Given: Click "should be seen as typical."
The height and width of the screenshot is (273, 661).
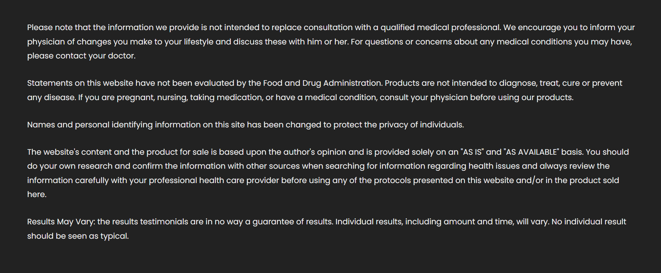Looking at the screenshot, I should click(x=78, y=236).
